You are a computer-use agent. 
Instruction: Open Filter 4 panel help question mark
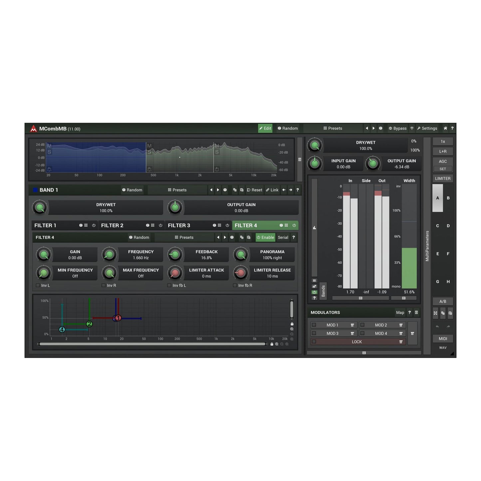pos(294,237)
